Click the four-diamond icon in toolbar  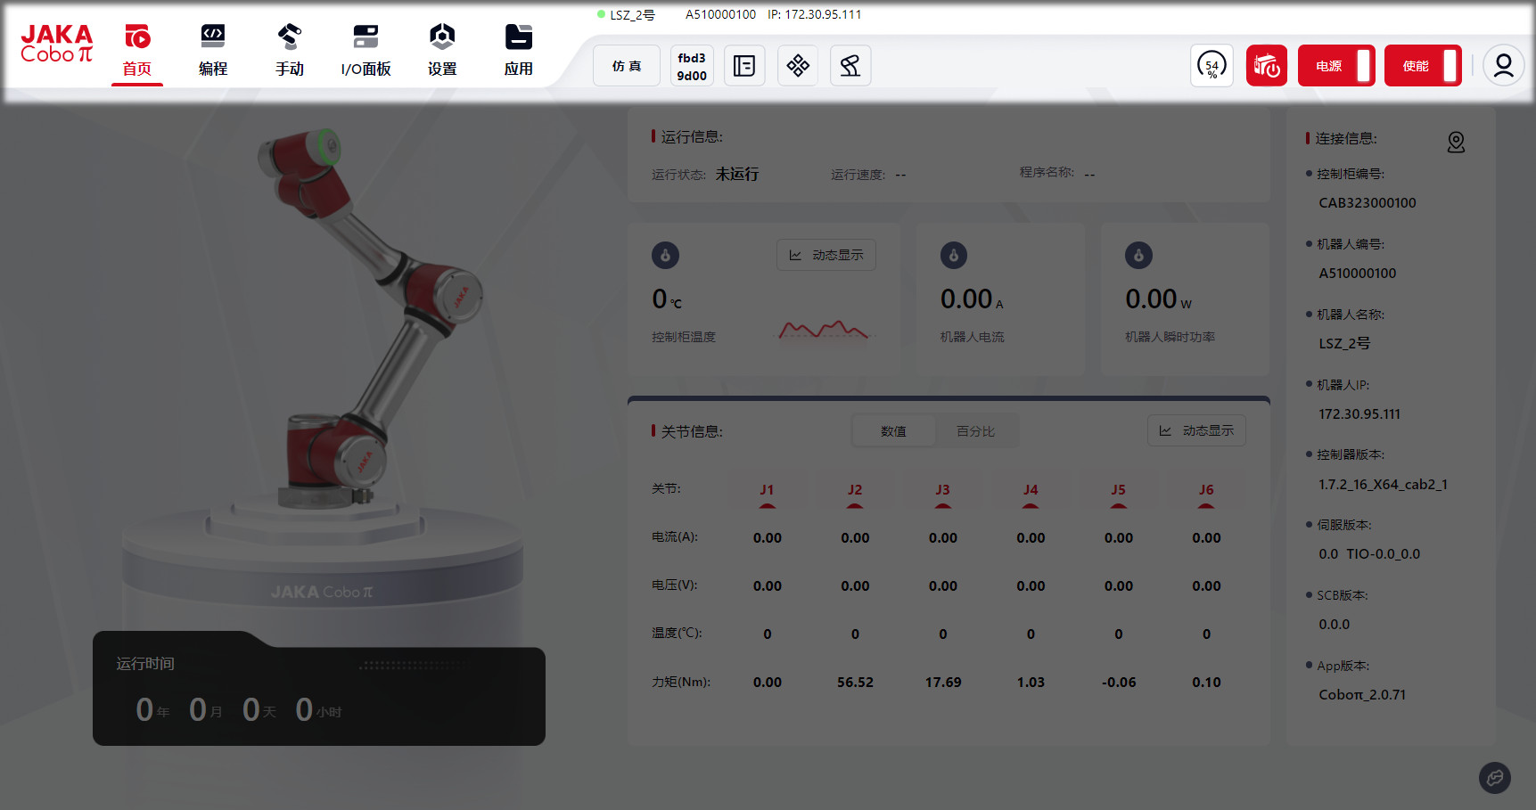(798, 66)
